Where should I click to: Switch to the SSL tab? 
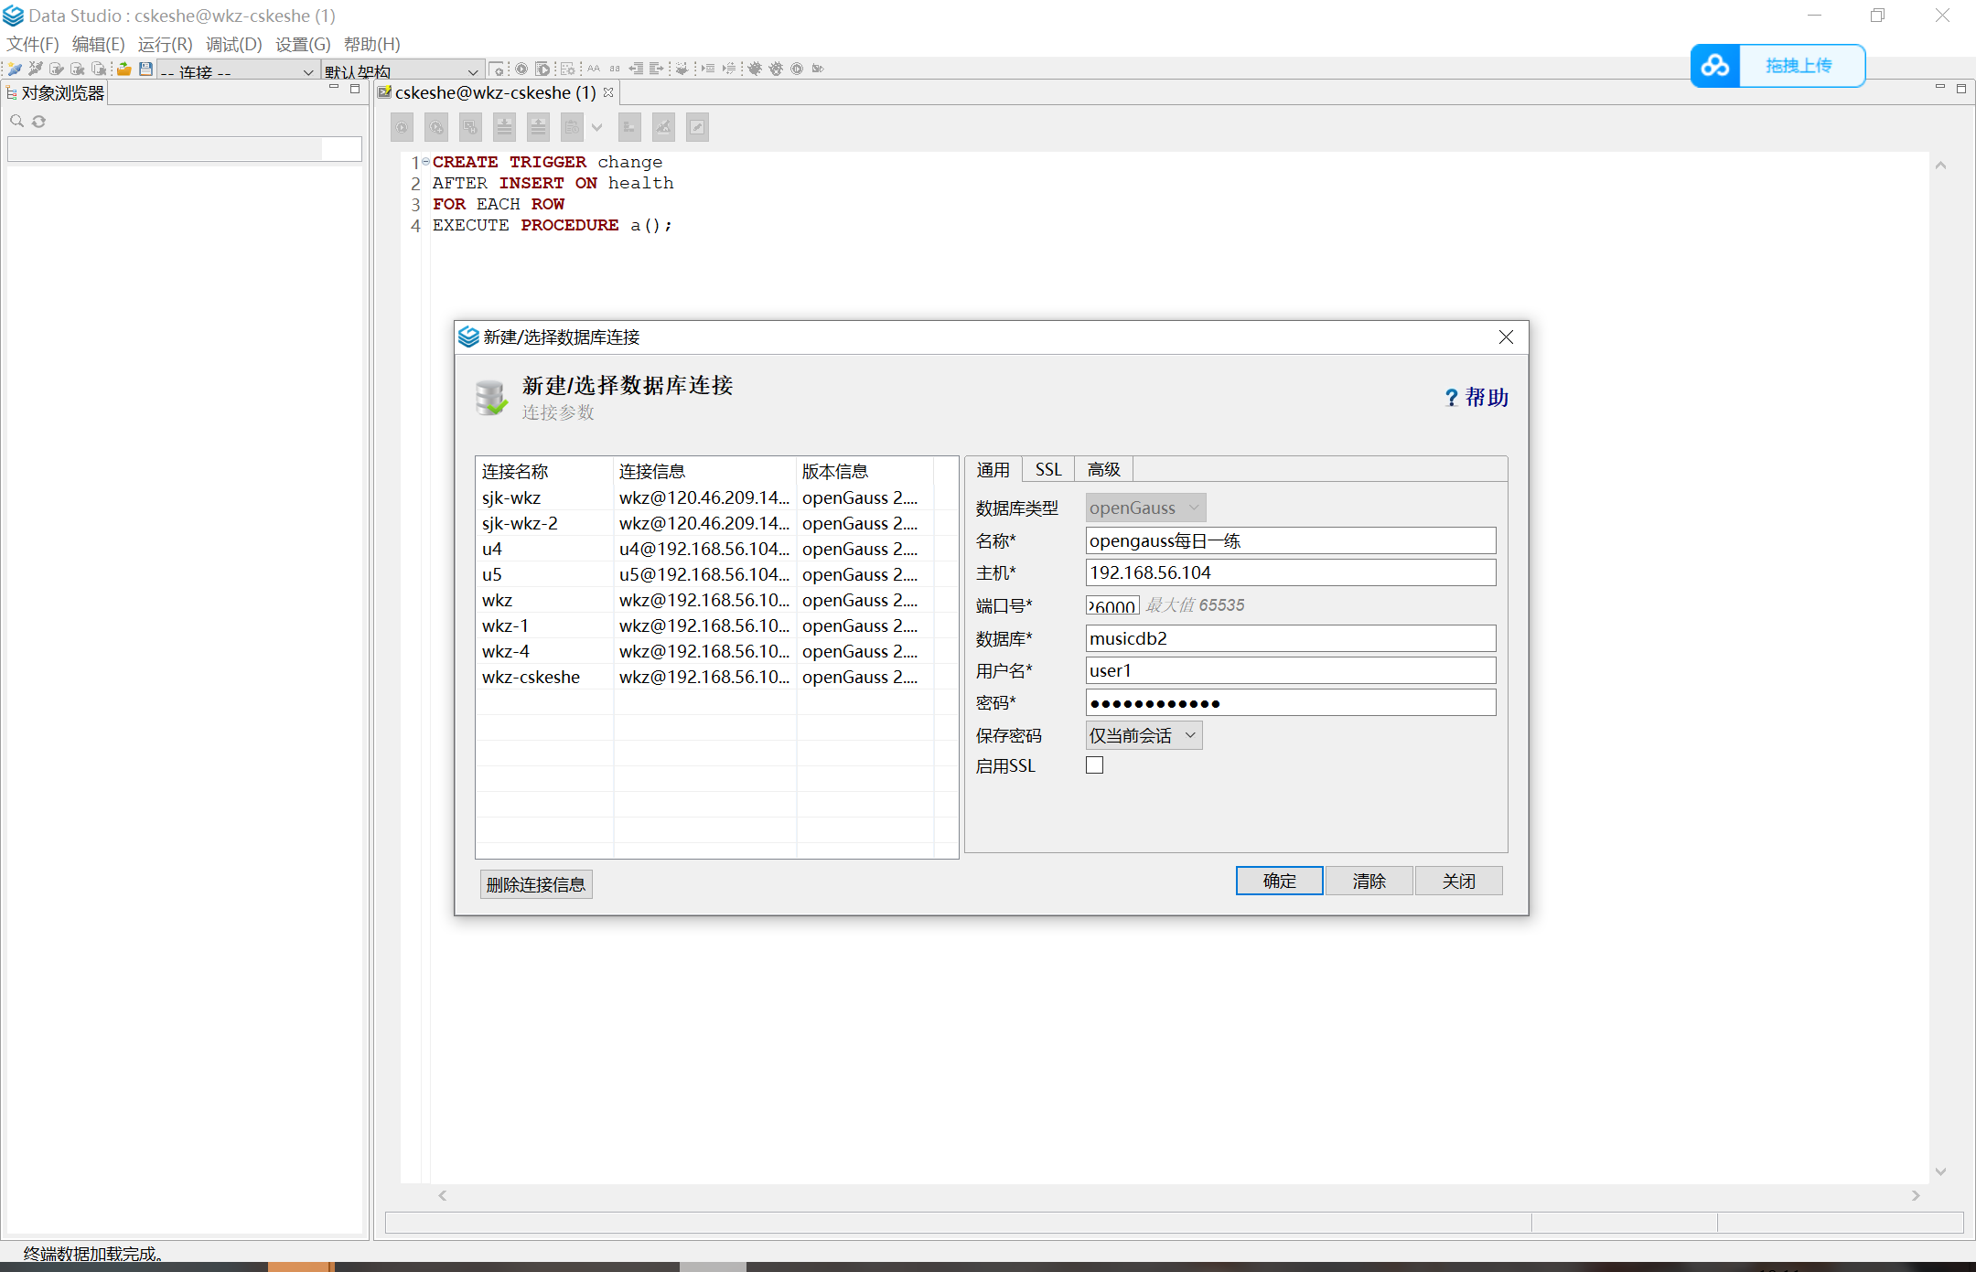tap(1048, 469)
